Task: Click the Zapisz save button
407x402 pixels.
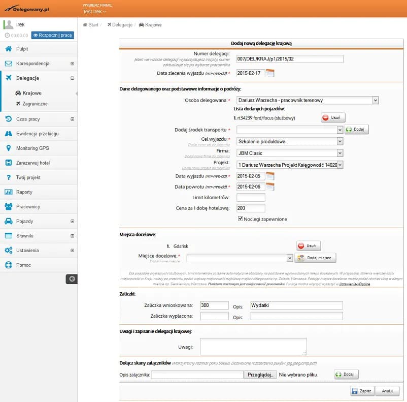Action: coord(362,391)
